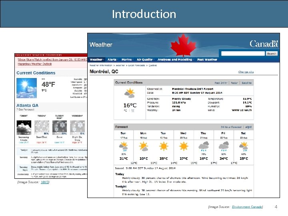Viewport: 288px width, 216px height.
Task: Click the Change city link
Action: point(246,72)
